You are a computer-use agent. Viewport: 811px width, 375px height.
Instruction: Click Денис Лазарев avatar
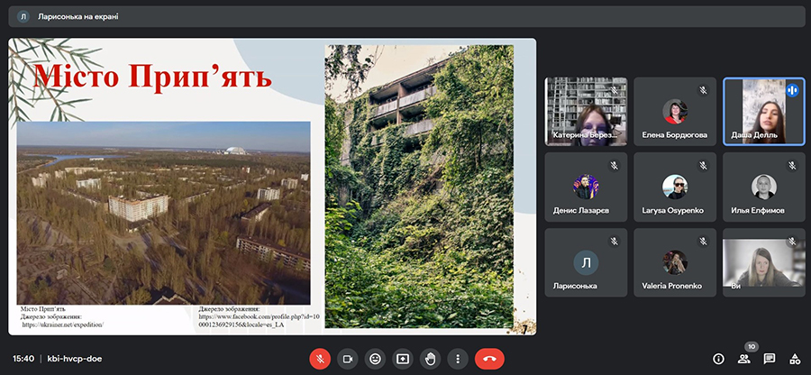point(586,187)
